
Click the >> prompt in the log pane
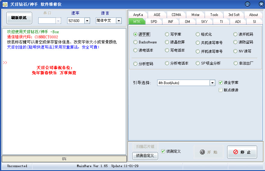pos(5,62)
